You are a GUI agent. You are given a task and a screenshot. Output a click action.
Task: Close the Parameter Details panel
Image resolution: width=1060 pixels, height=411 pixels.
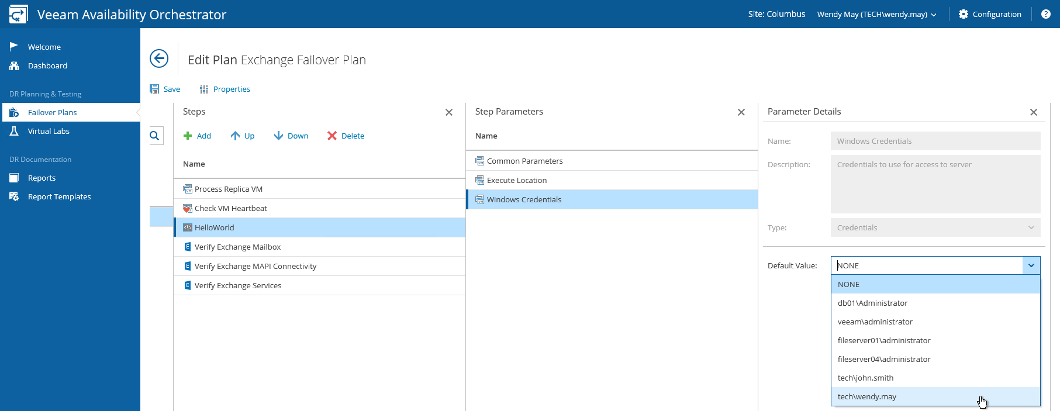click(1034, 112)
